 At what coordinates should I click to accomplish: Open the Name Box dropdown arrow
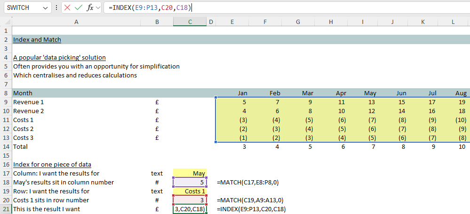45,8
